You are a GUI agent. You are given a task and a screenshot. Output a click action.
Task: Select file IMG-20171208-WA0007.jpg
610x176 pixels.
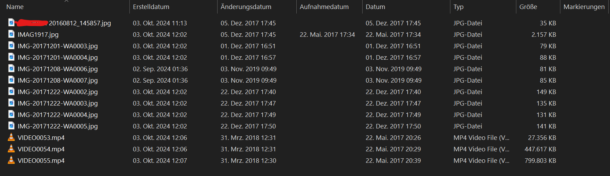click(x=58, y=81)
